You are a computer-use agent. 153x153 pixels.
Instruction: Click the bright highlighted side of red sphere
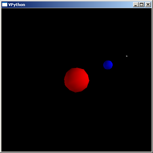click(84, 78)
